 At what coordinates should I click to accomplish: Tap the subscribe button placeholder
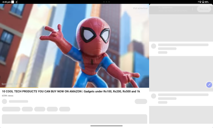pos(141,101)
